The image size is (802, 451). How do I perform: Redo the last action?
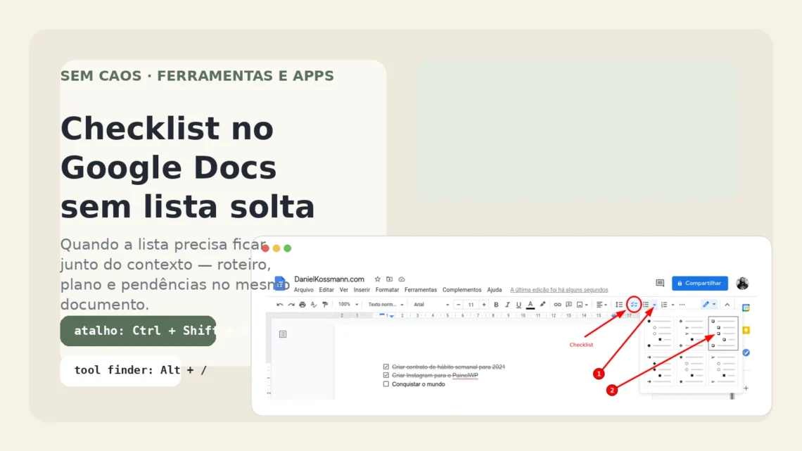tap(291, 305)
